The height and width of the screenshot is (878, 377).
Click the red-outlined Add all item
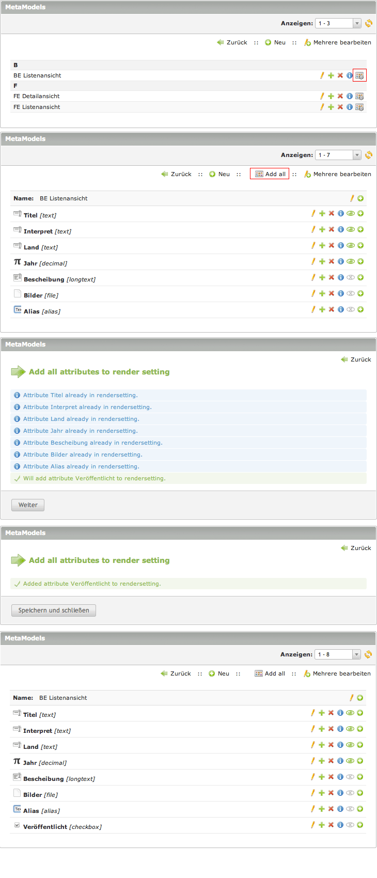coord(270,174)
